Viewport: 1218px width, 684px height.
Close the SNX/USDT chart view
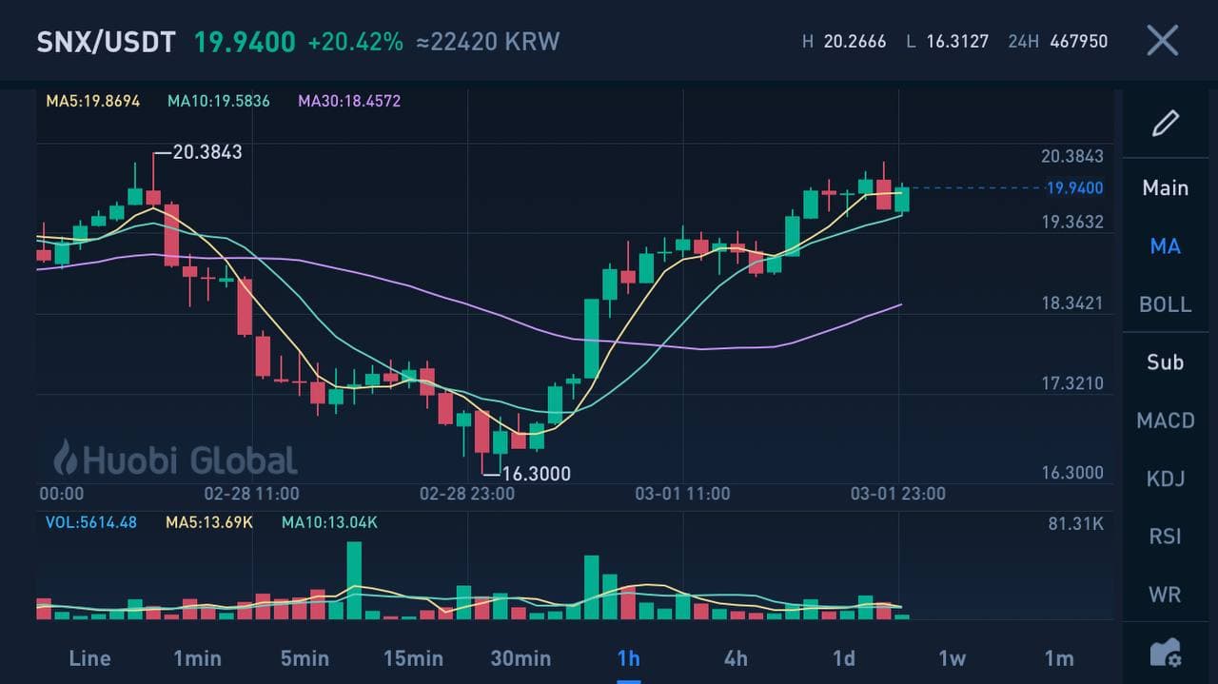pyautogui.click(x=1162, y=41)
